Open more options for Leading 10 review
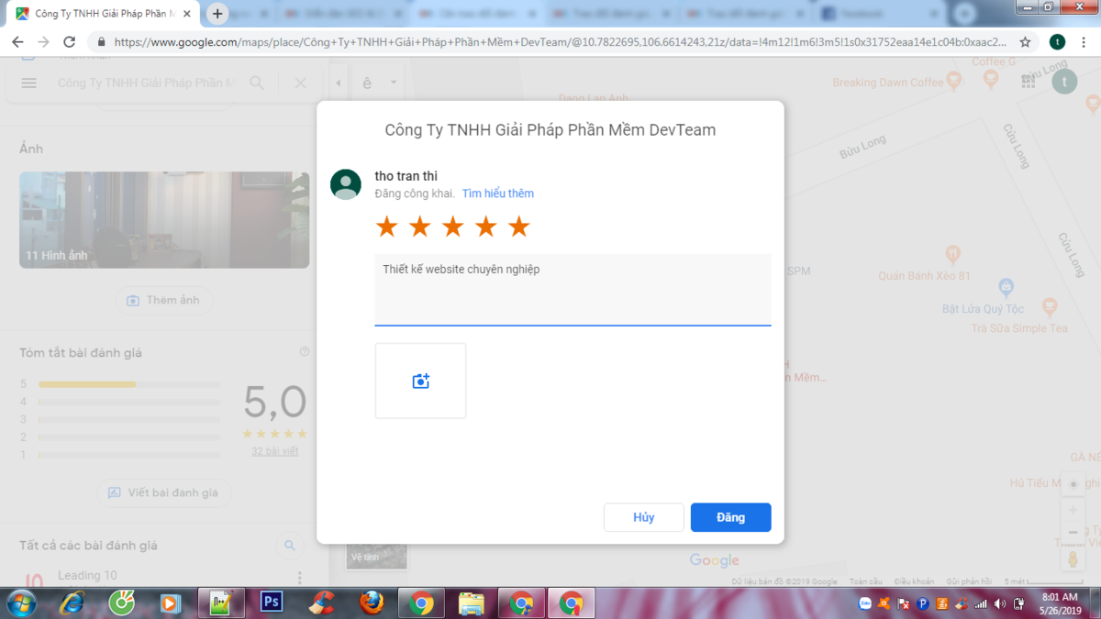The image size is (1101, 619). [300, 578]
